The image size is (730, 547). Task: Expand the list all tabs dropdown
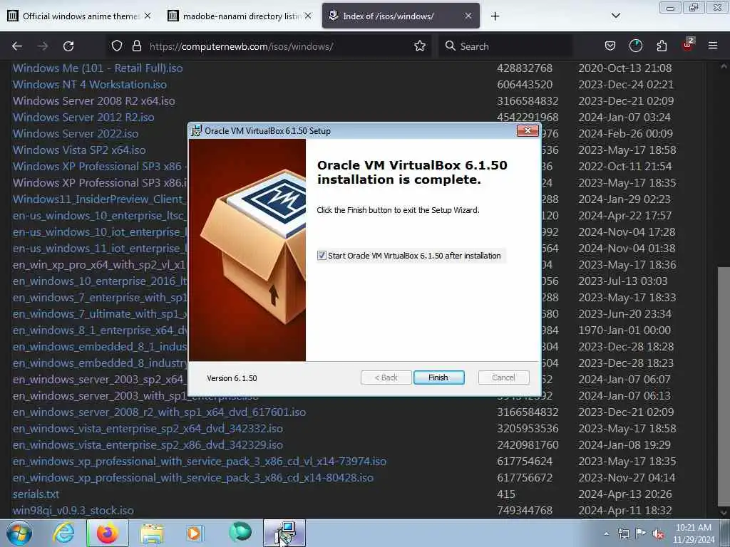coord(615,16)
